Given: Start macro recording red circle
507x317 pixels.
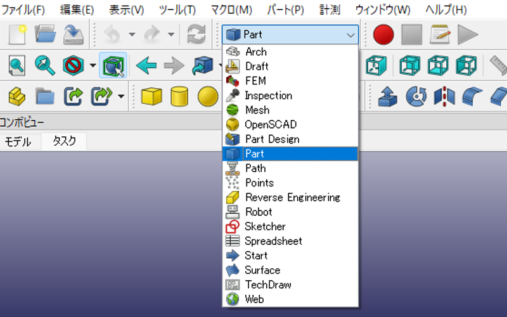Looking at the screenshot, I should click(383, 34).
